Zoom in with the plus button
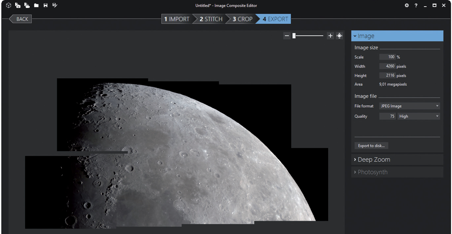The height and width of the screenshot is (234, 452). click(x=330, y=36)
